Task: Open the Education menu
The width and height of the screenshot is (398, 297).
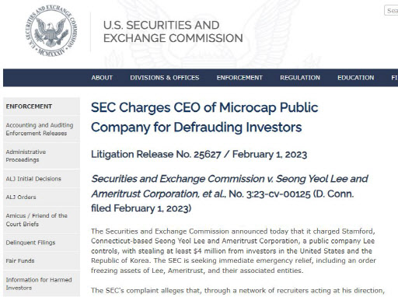Action: [x=355, y=78]
